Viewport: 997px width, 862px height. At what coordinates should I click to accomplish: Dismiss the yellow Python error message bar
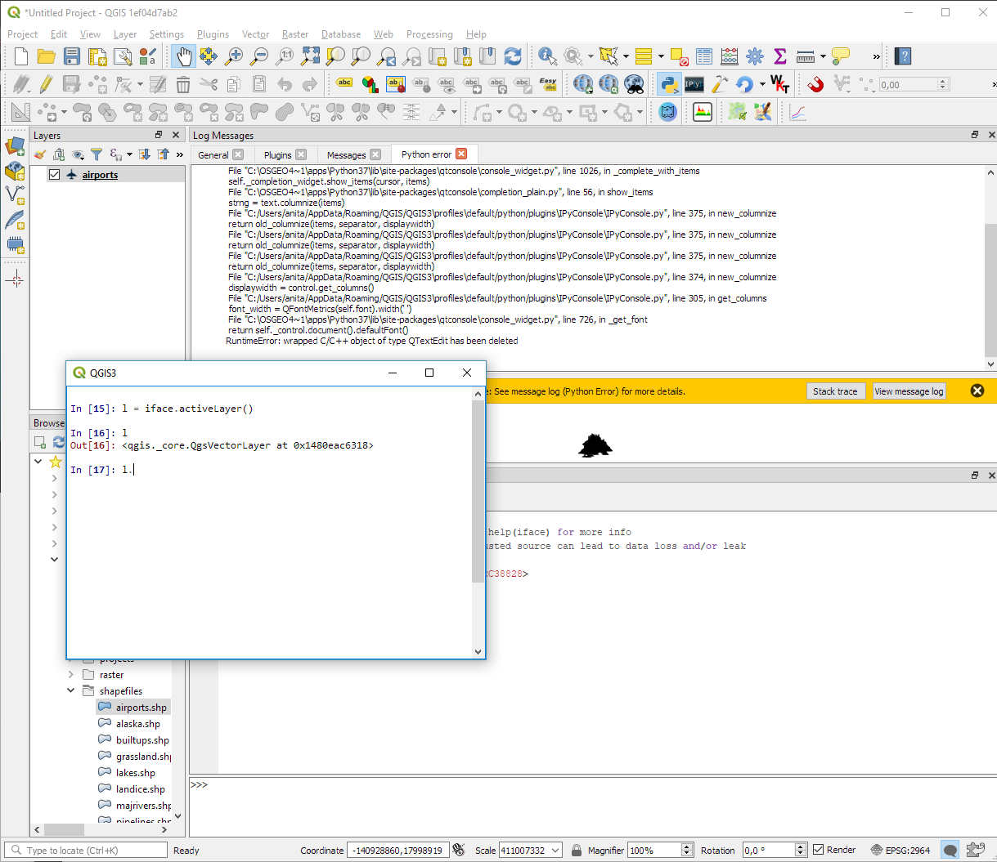click(x=977, y=391)
